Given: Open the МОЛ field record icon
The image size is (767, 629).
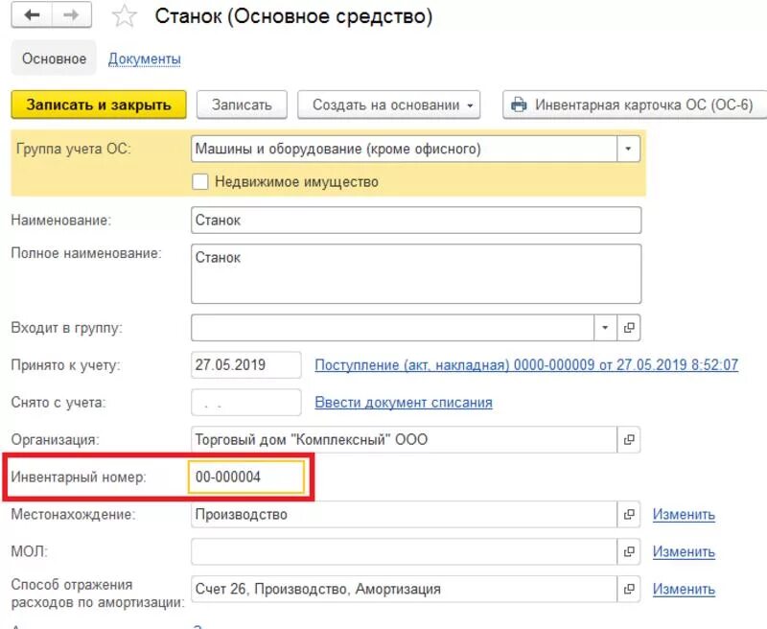Looking at the screenshot, I should 629,551.
